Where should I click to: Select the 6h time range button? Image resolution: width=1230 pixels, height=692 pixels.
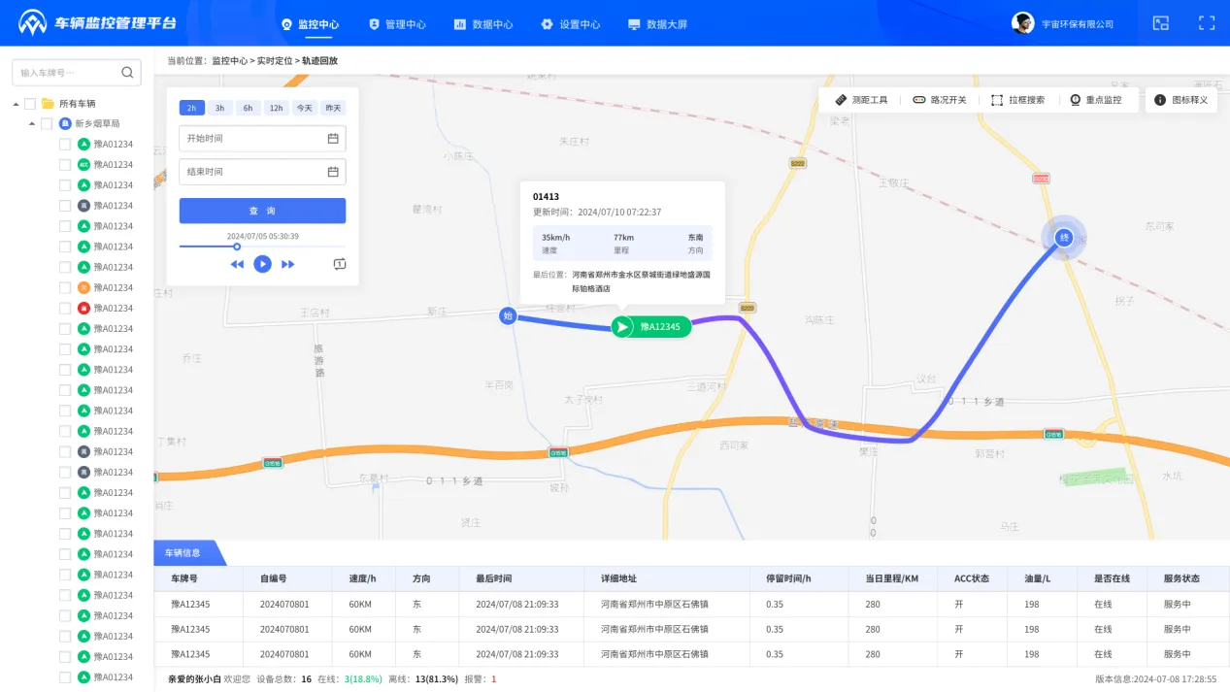(x=249, y=108)
